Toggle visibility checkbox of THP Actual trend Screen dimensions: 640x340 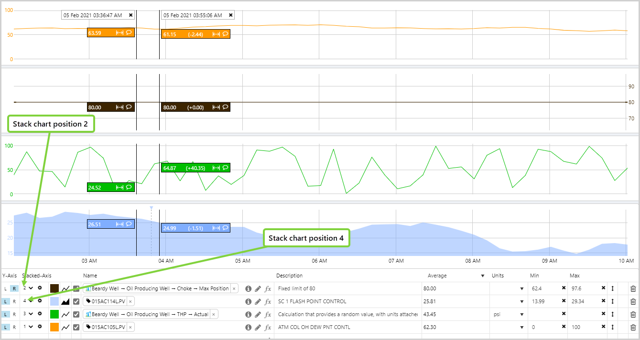coord(76,314)
